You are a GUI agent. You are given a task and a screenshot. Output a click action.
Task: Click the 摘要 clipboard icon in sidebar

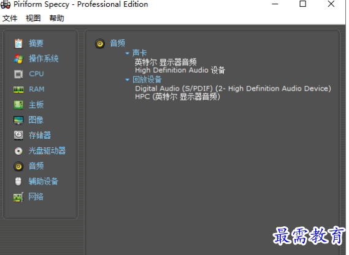tap(18, 43)
